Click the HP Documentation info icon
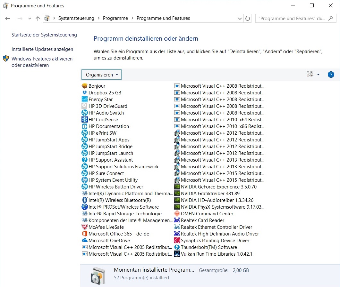 point(85,126)
